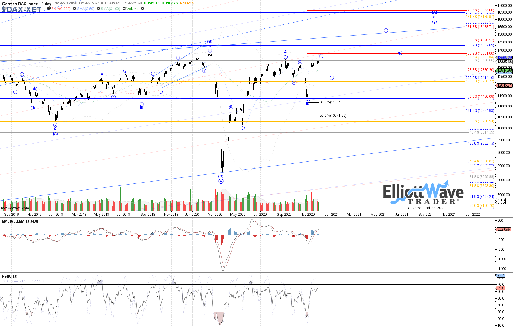Click the Sep-2018 date axis label
Viewport: 513px width, 327px height.
click(x=12, y=214)
